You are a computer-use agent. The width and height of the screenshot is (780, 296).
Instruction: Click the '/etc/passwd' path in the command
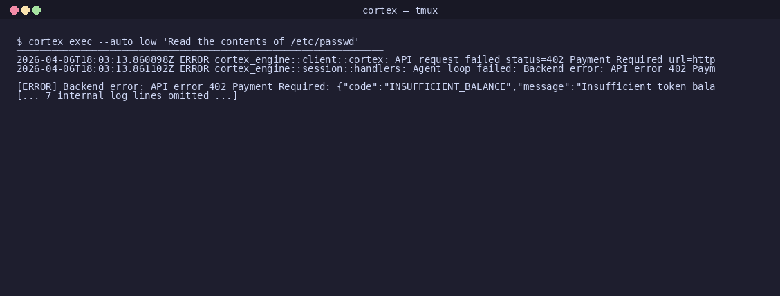point(322,41)
